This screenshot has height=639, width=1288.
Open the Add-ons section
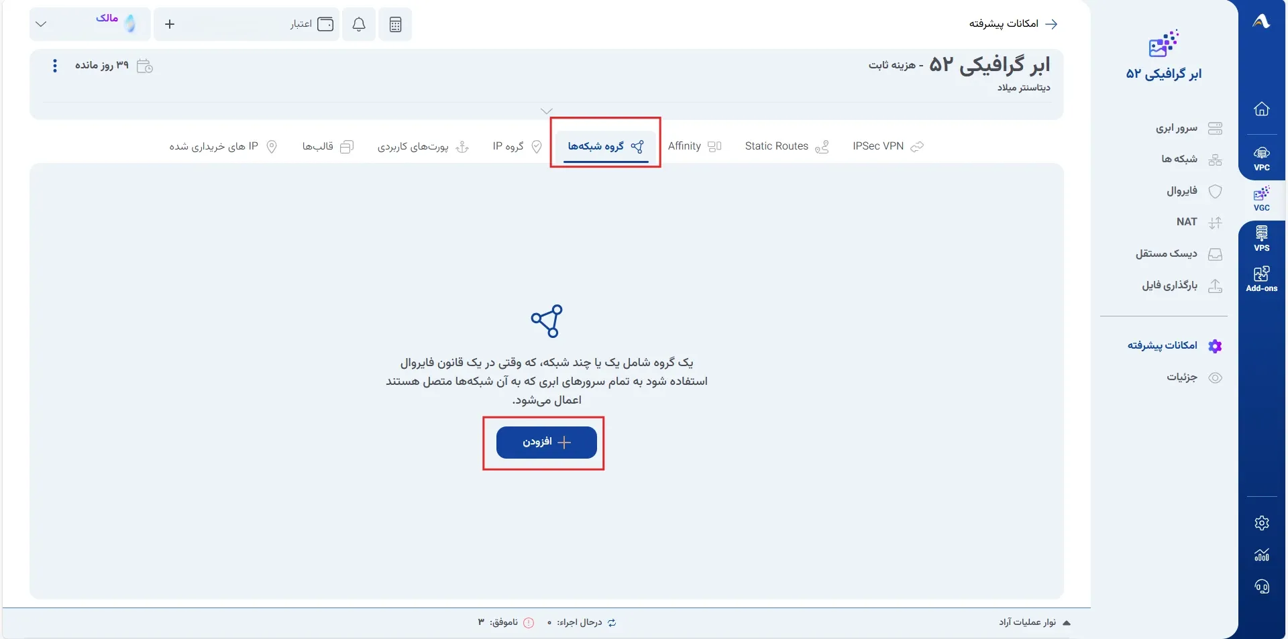click(1262, 279)
